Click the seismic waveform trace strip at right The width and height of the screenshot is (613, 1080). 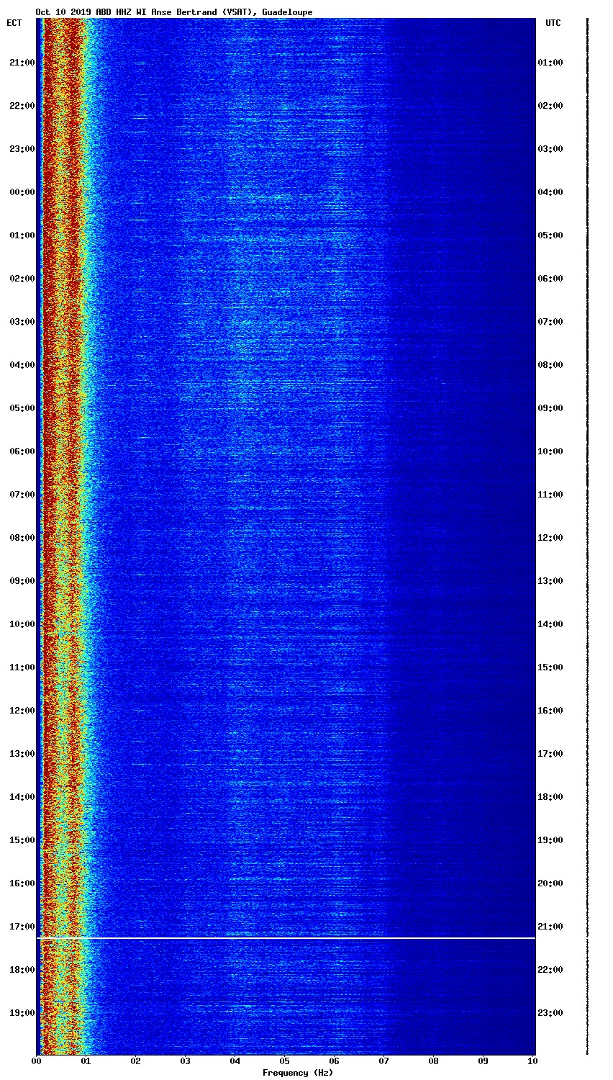587,536
